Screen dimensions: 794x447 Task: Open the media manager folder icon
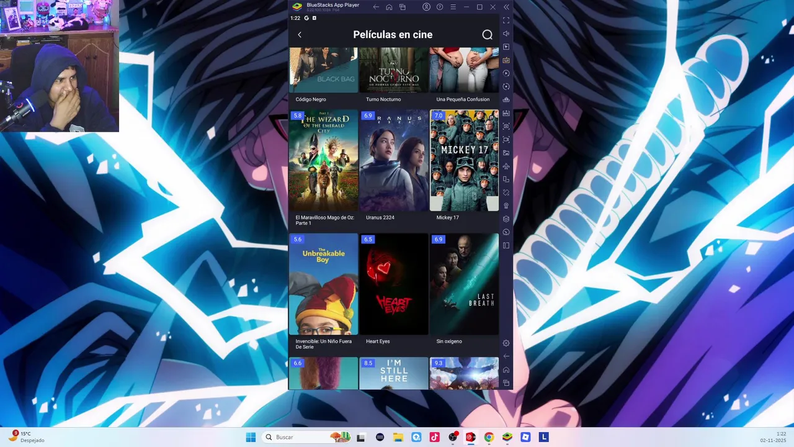(506, 153)
